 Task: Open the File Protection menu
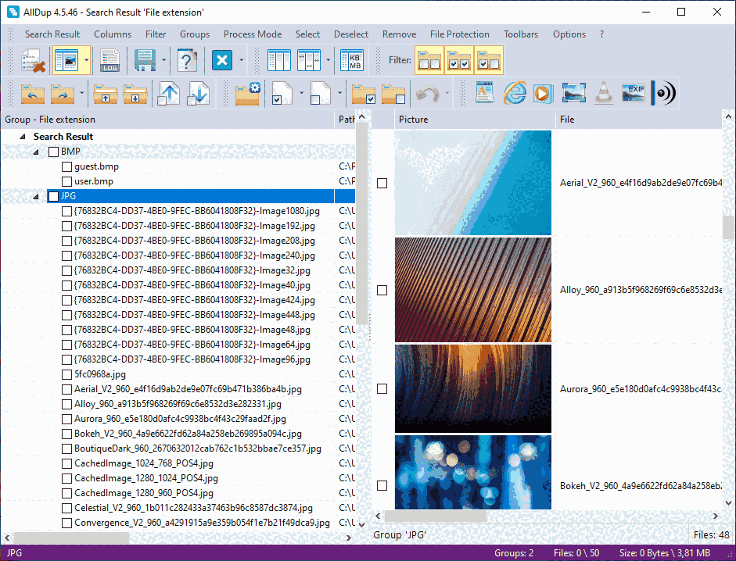[x=459, y=34]
